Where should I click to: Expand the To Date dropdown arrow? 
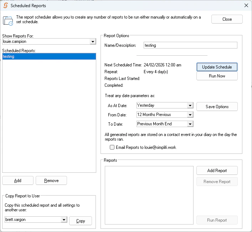pos(190,124)
